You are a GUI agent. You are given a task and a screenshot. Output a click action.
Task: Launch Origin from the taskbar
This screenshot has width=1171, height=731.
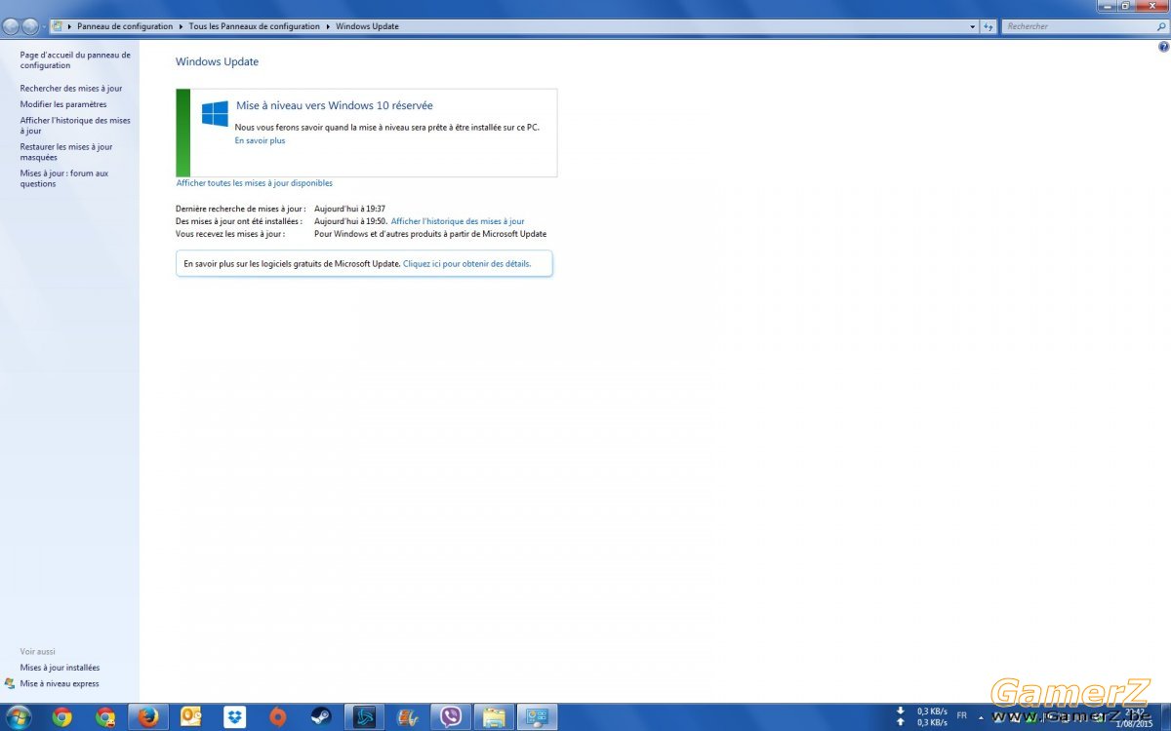(278, 717)
